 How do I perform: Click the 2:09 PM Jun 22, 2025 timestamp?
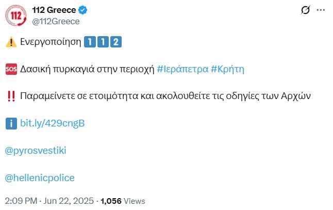(49, 201)
